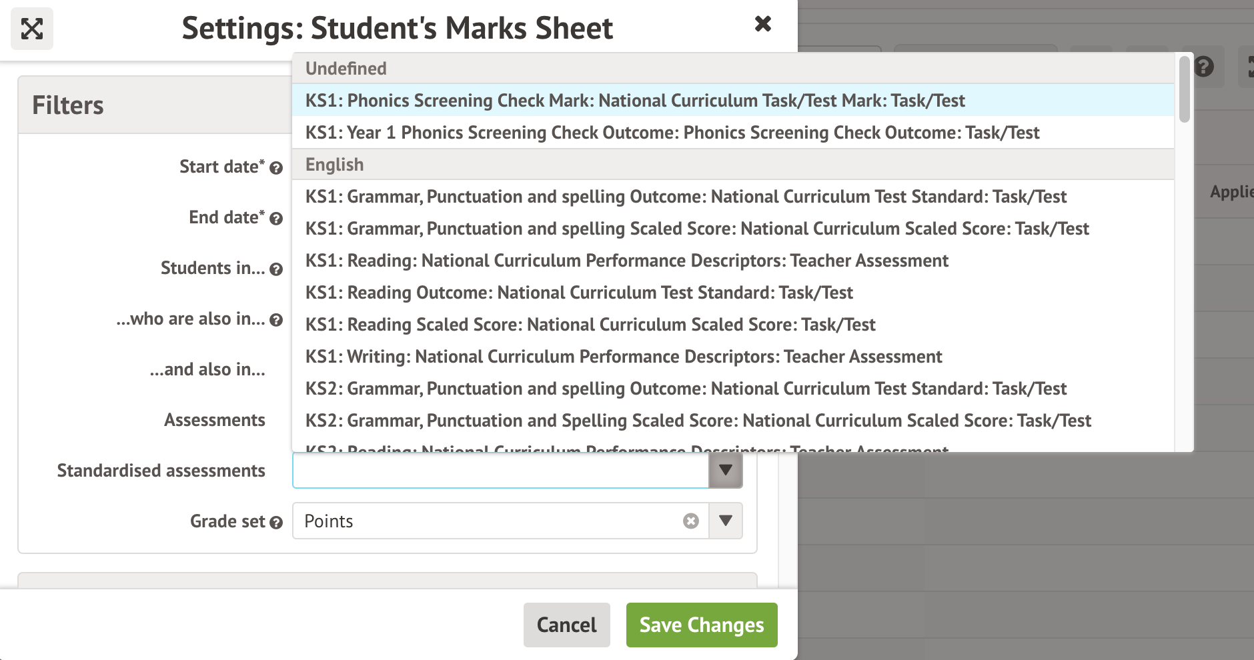Clear the Points grade set selection

coord(691,521)
